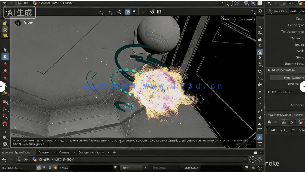Click the back arrow in bottom network path bar
305x172 pixels.
(x=4, y=159)
